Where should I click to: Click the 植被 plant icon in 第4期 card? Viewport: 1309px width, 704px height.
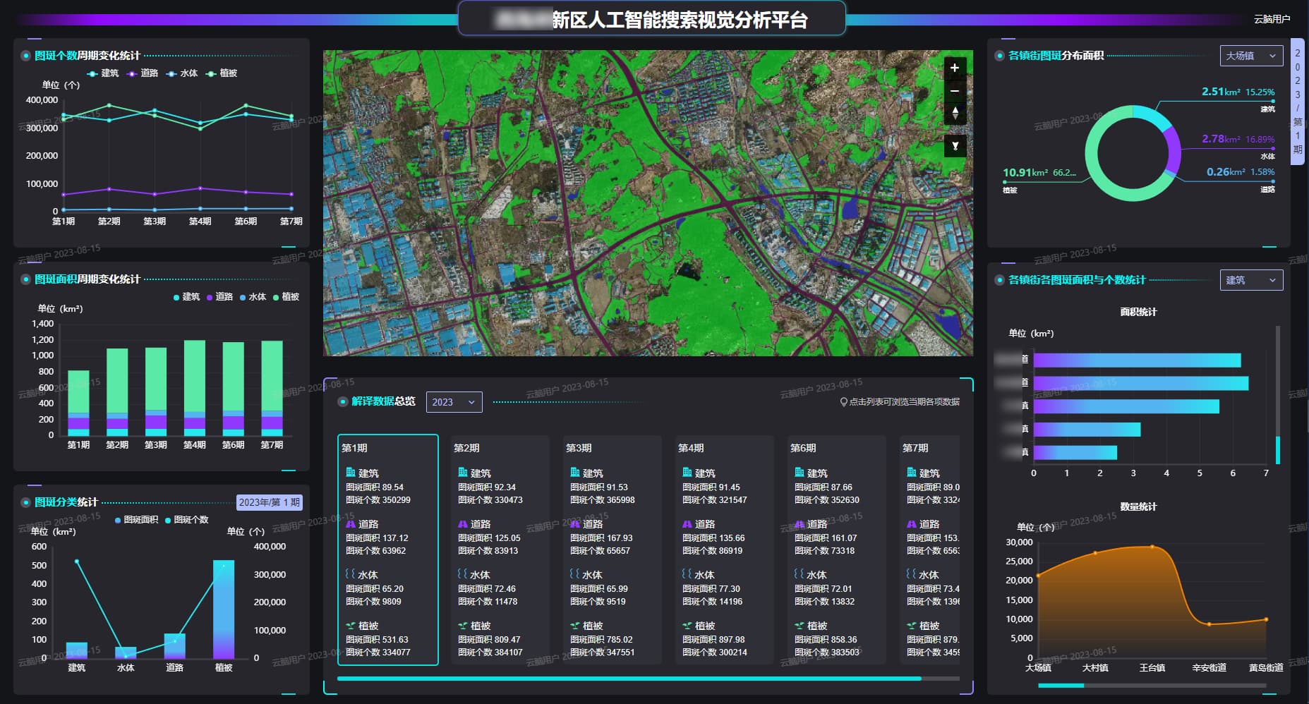(x=687, y=626)
